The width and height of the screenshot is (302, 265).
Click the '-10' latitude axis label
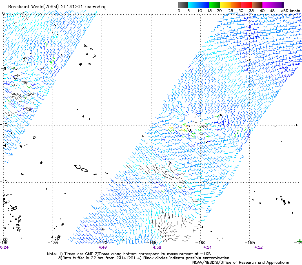click(x=4, y=124)
